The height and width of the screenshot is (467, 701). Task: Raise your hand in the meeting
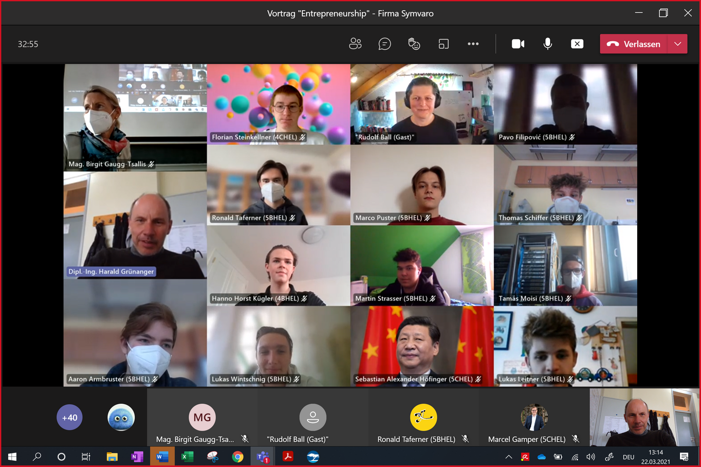(414, 44)
